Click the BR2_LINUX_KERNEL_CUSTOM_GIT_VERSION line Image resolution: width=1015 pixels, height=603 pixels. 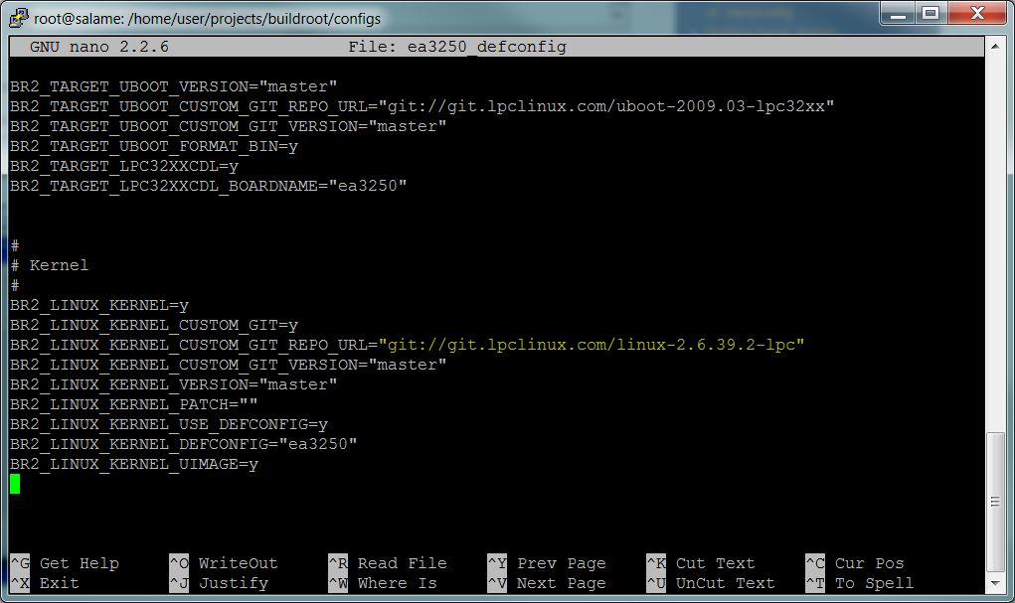pos(228,365)
